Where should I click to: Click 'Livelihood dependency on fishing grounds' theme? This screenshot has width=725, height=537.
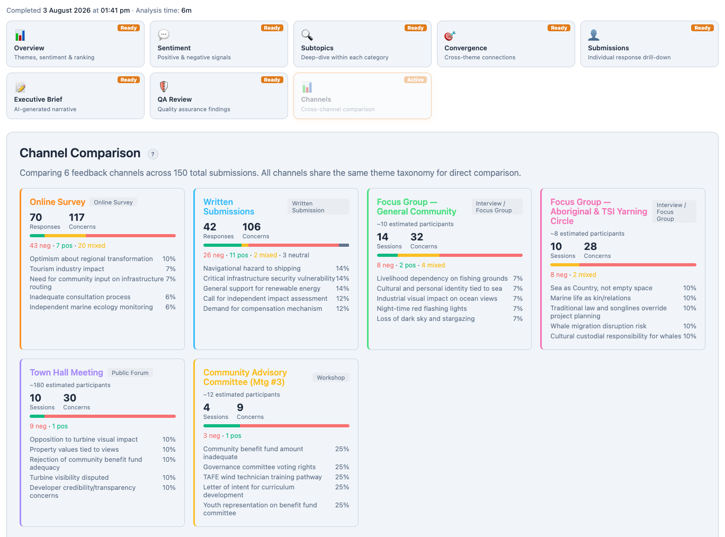(x=442, y=279)
